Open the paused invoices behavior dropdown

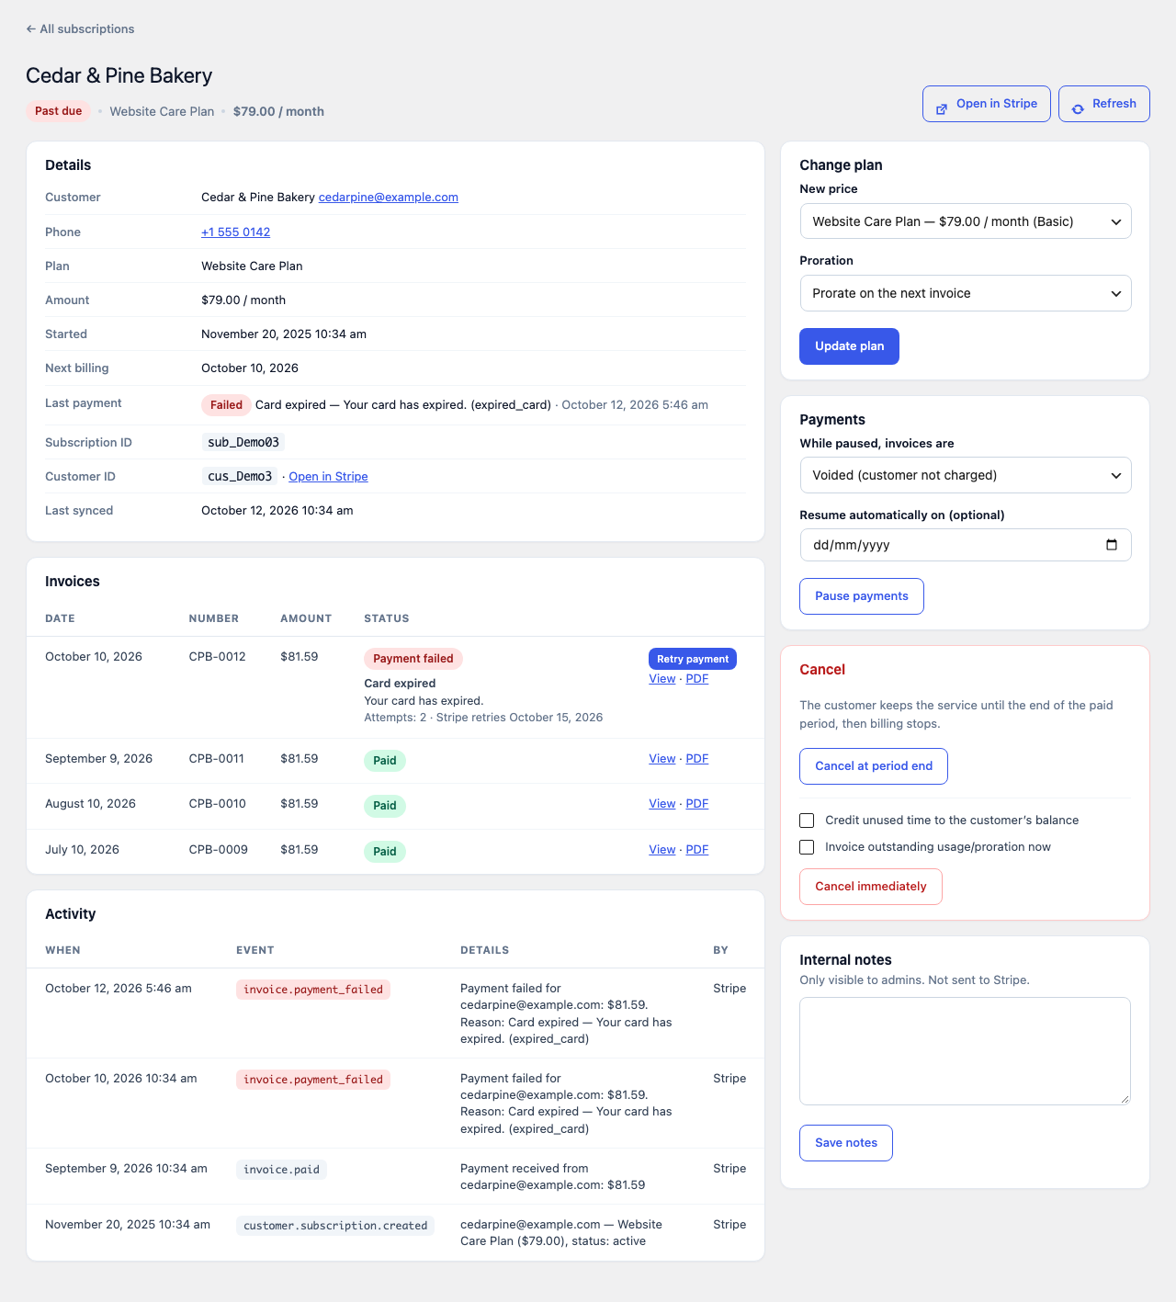pos(966,475)
